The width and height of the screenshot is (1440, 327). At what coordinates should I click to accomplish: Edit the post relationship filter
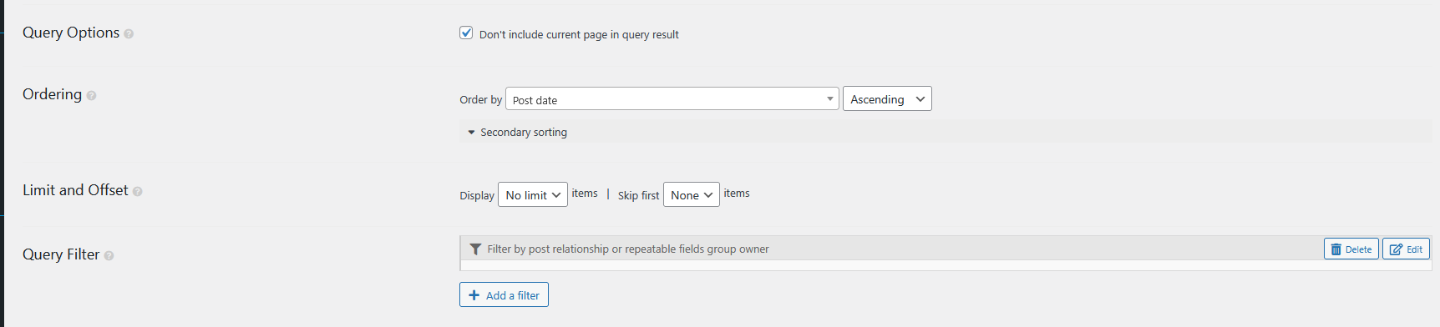click(x=1406, y=249)
